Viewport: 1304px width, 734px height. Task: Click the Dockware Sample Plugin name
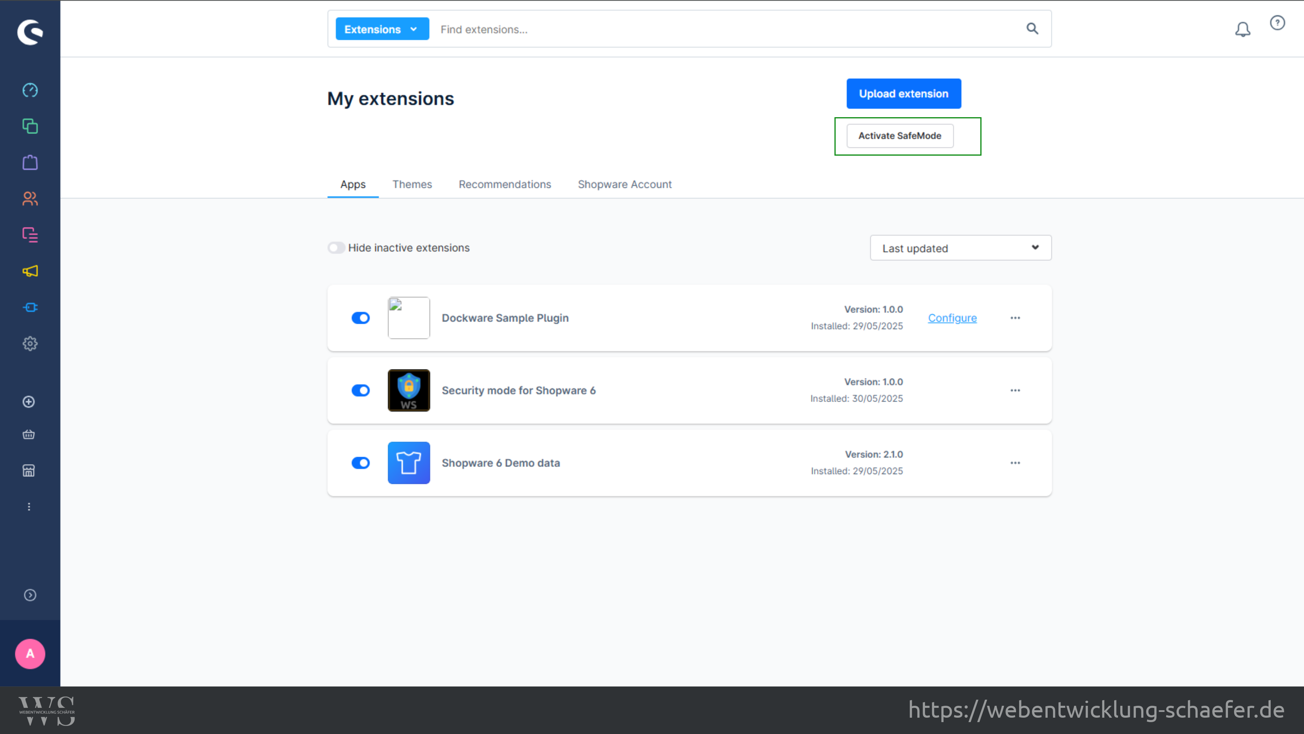[505, 318]
